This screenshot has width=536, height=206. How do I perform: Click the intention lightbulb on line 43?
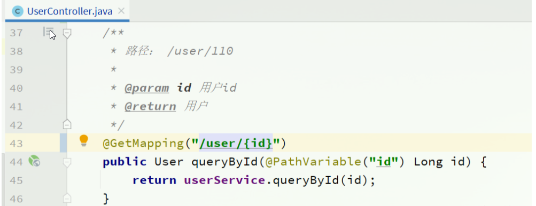point(84,141)
